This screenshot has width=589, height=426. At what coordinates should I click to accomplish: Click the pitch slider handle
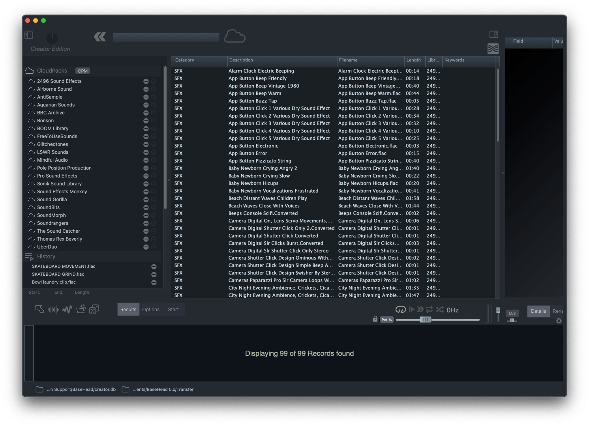click(x=425, y=319)
